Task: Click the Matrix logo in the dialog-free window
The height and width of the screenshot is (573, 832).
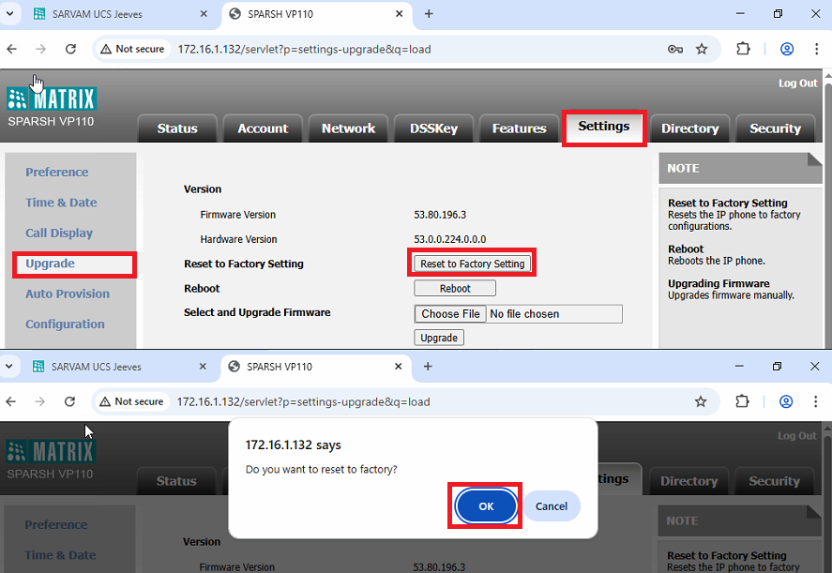Action: click(x=52, y=98)
